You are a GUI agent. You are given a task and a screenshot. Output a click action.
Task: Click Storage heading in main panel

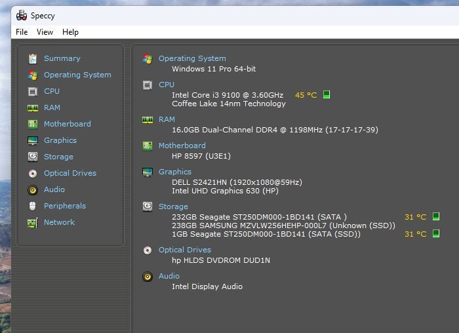173,206
